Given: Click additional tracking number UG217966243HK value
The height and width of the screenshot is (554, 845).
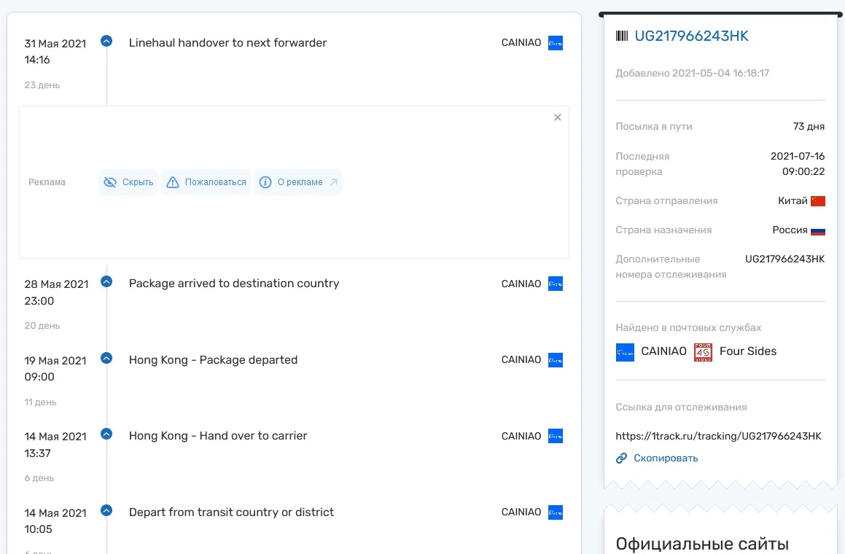Looking at the screenshot, I should pyautogui.click(x=784, y=260).
